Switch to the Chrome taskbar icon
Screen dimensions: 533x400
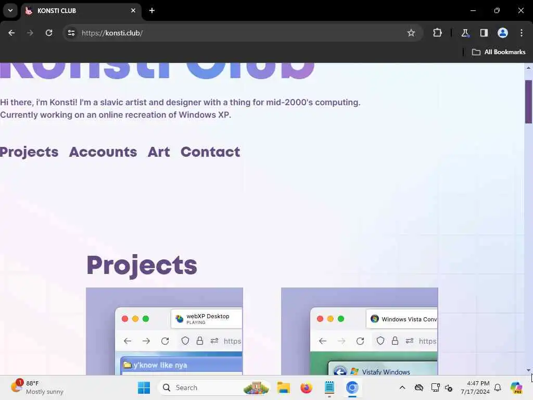[x=352, y=387]
